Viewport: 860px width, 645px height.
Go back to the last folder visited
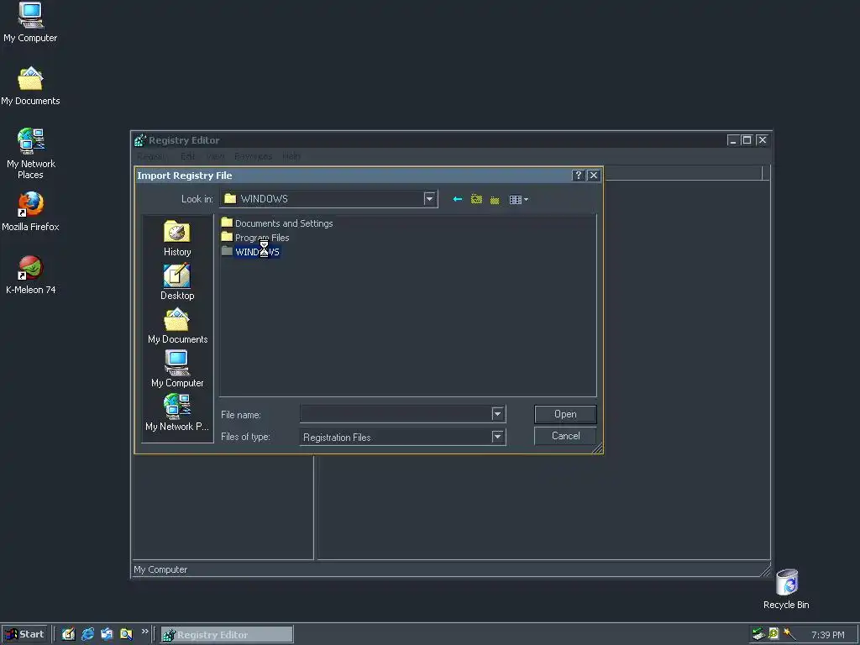tap(458, 199)
